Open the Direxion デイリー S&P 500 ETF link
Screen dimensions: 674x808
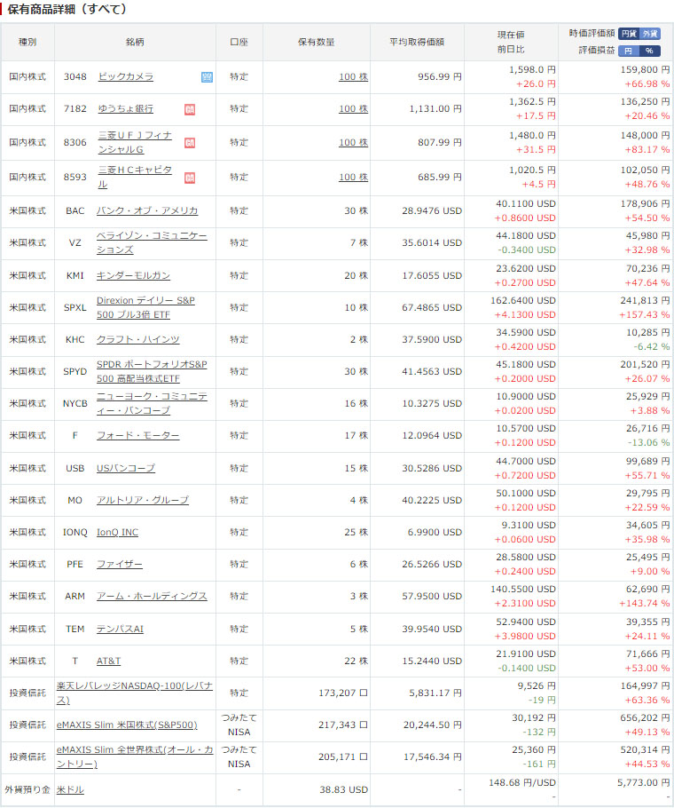point(145,307)
